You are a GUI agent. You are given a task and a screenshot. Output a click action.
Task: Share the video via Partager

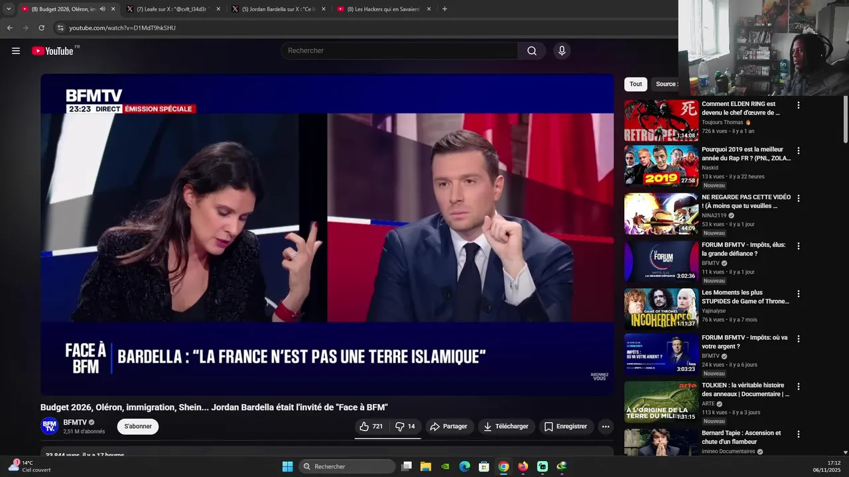click(x=448, y=427)
